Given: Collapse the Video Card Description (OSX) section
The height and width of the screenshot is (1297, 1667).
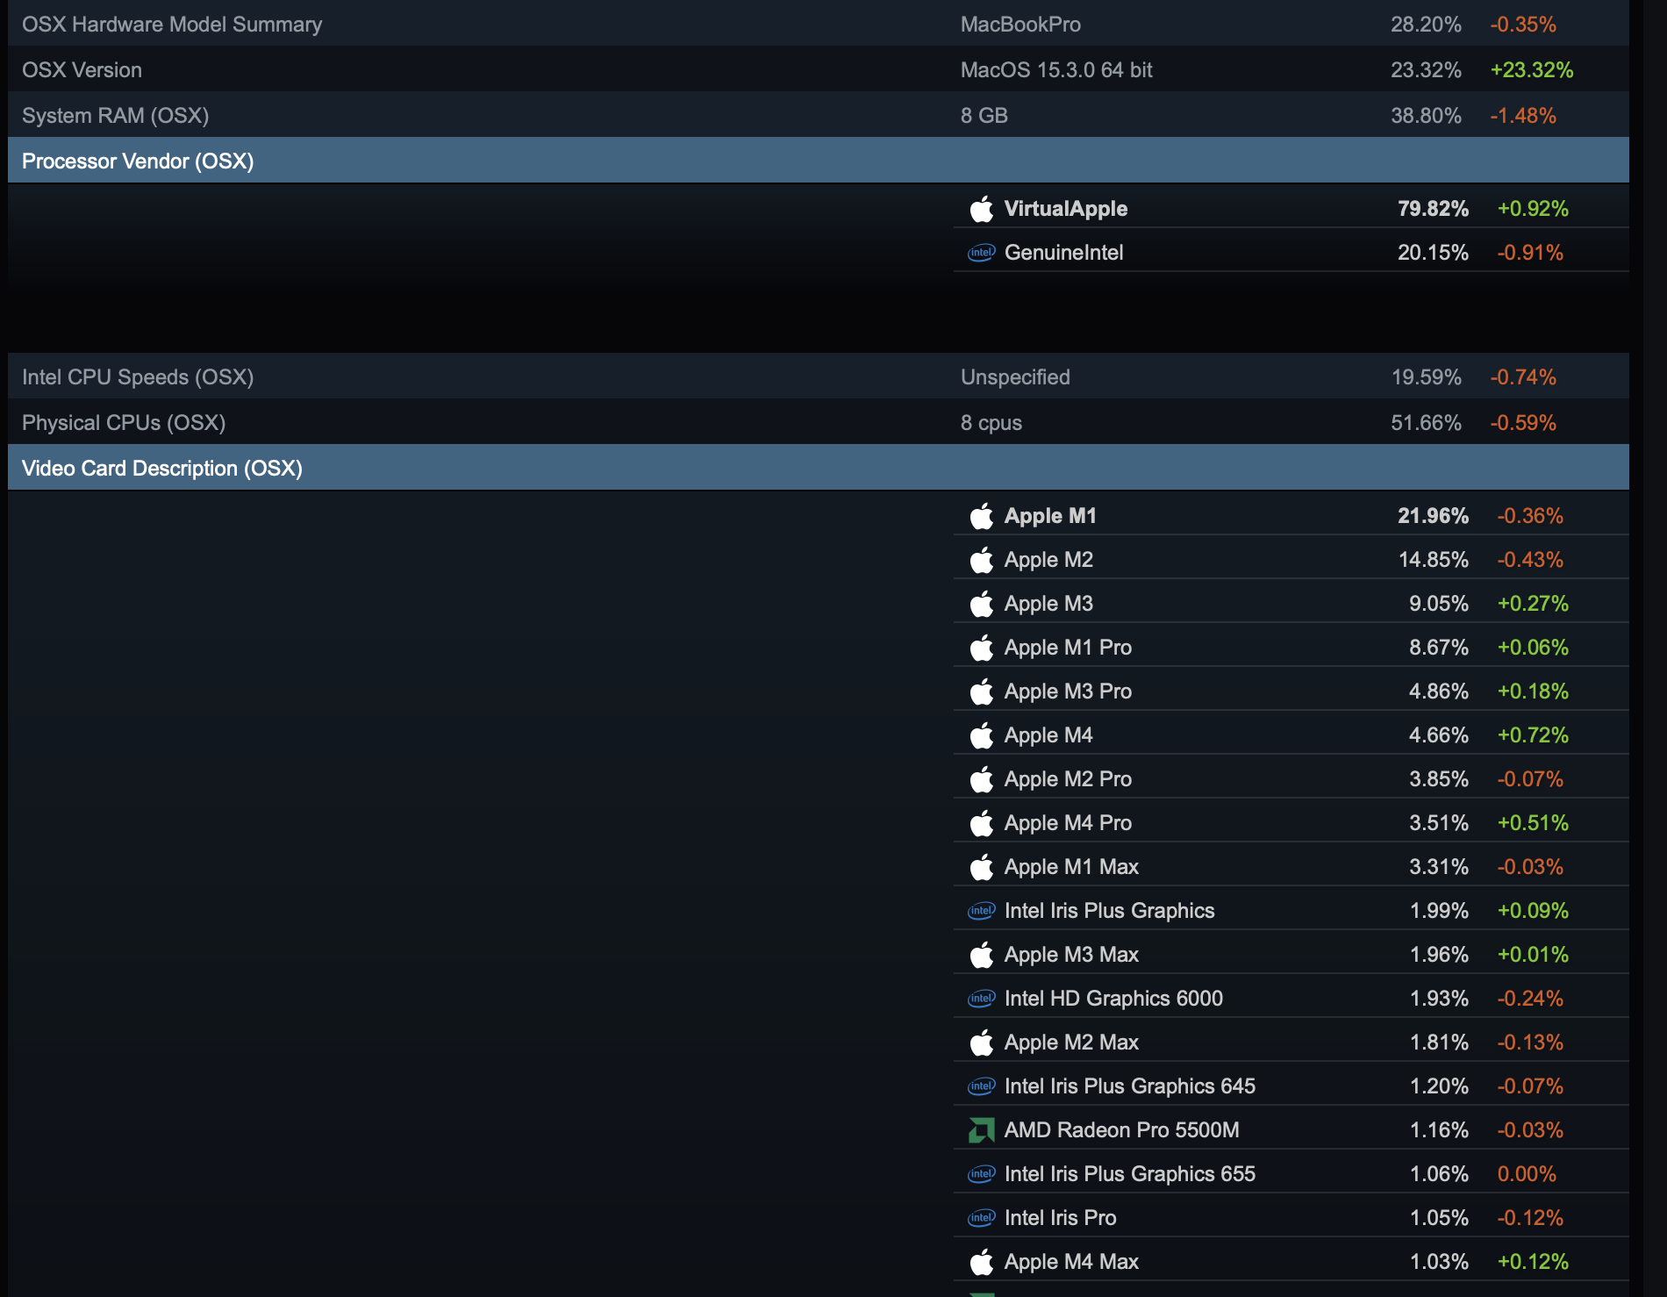Looking at the screenshot, I should (819, 468).
